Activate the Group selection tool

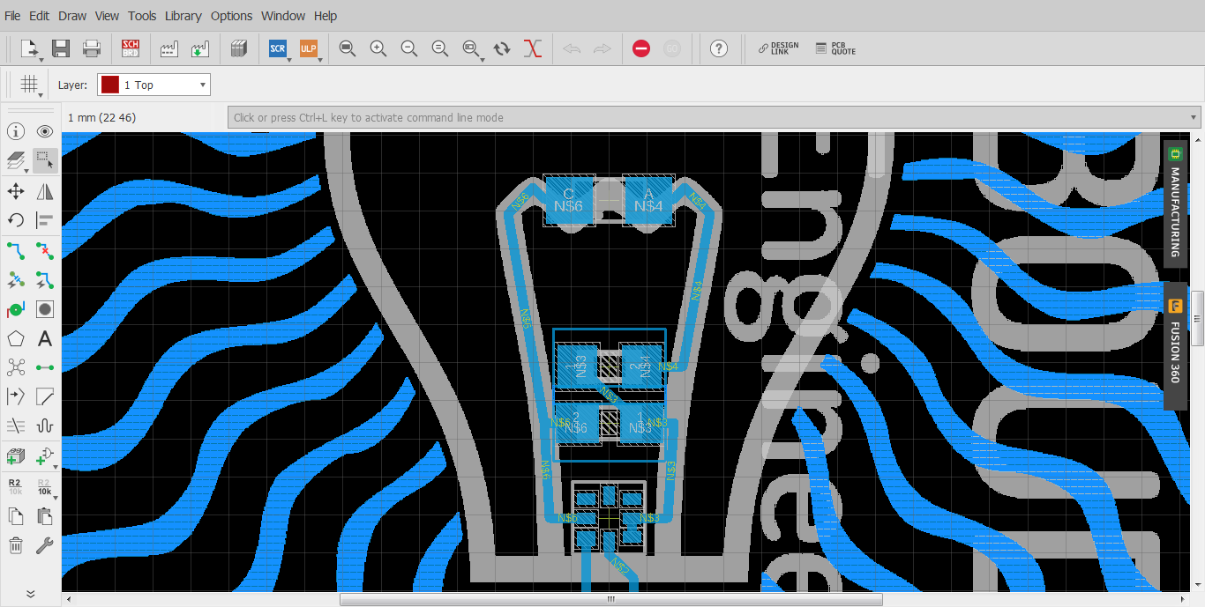pyautogui.click(x=45, y=160)
